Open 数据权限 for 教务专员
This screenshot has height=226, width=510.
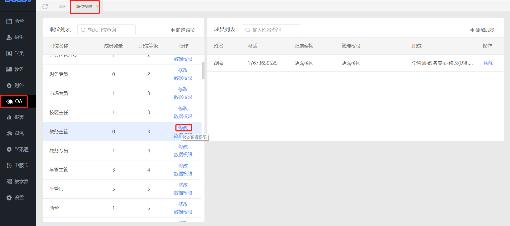click(x=183, y=155)
